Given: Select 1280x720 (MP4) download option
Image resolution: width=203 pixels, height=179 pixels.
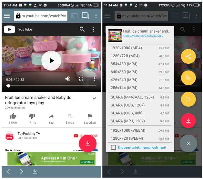Looking at the screenshot, I should (x=140, y=56).
